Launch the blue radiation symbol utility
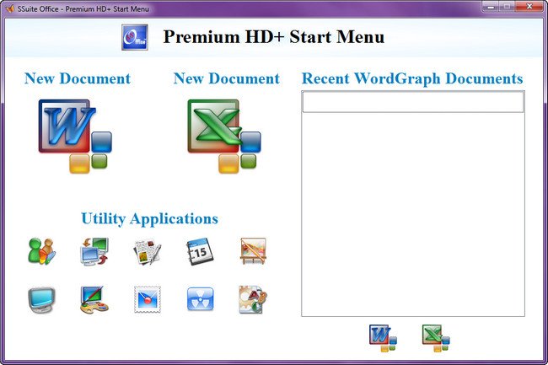The height and width of the screenshot is (365, 548). pyautogui.click(x=201, y=299)
